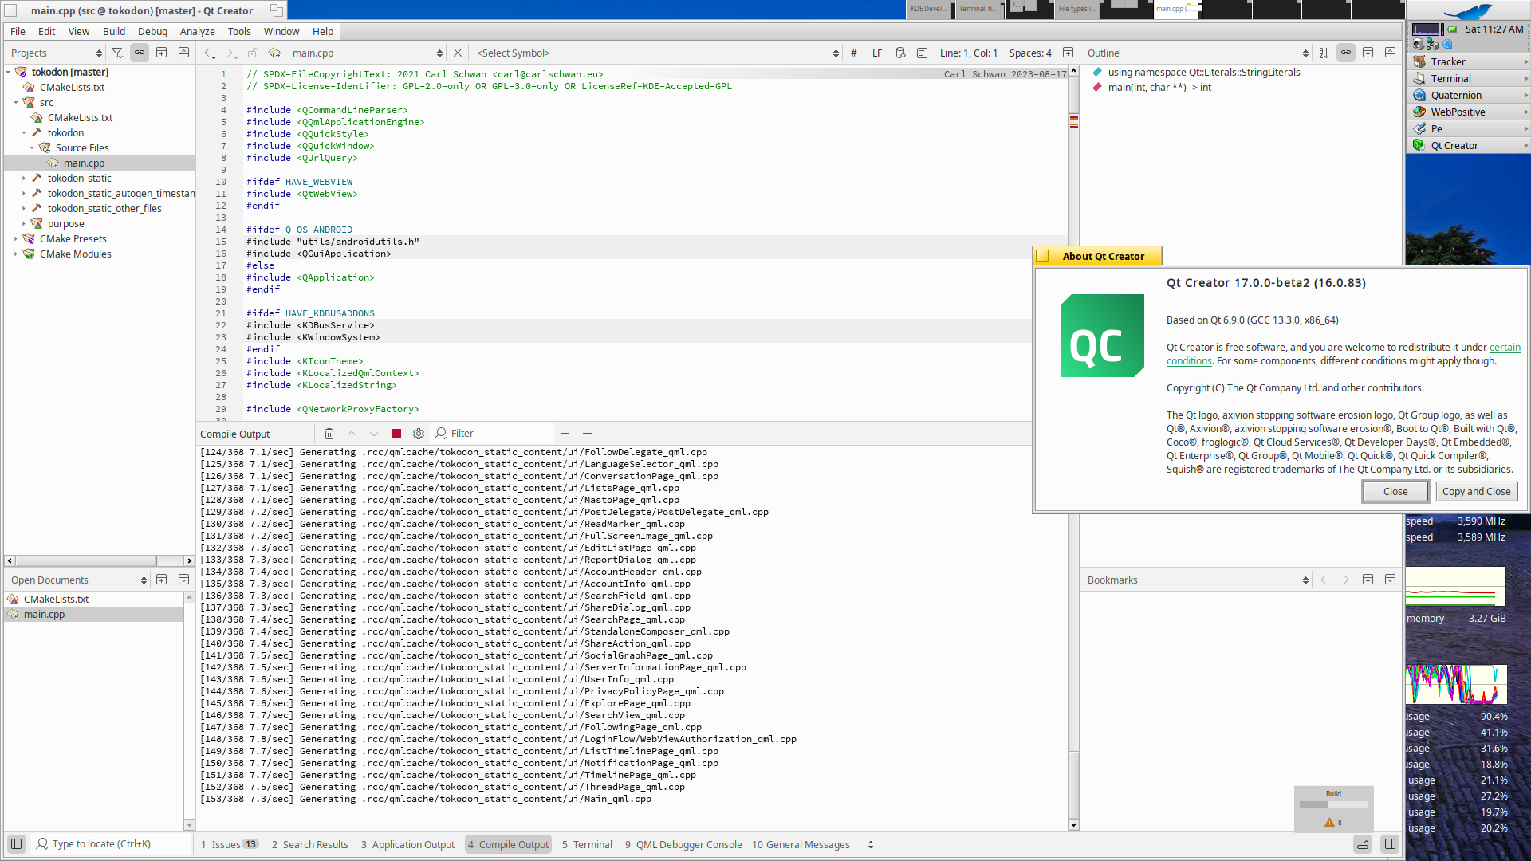Zoom in compile output with plus
This screenshot has width=1531, height=861.
(565, 434)
